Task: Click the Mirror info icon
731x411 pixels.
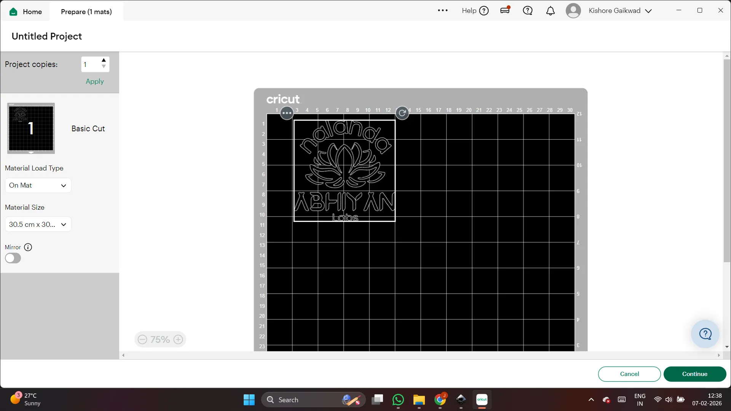Action: click(x=28, y=247)
